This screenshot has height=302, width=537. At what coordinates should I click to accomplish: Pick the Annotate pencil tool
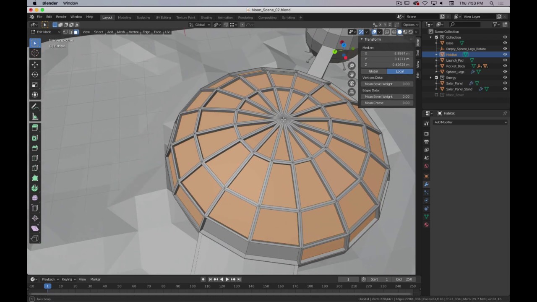click(x=35, y=107)
